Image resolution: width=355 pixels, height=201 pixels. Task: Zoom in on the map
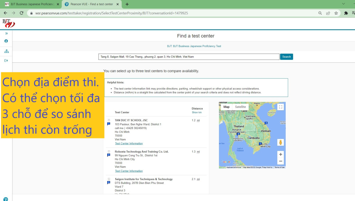click(x=280, y=154)
